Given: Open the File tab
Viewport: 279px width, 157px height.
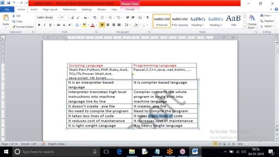Looking at the screenshot, I should pos(7,10).
